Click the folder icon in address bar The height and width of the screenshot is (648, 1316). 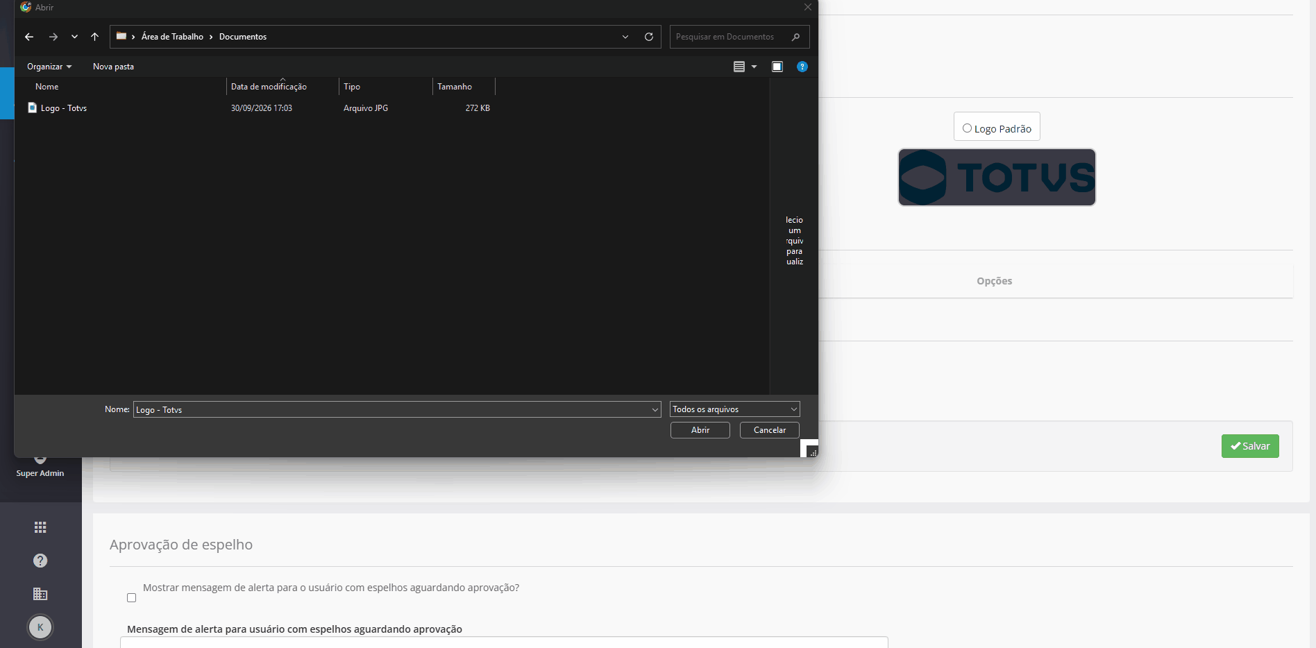click(121, 36)
